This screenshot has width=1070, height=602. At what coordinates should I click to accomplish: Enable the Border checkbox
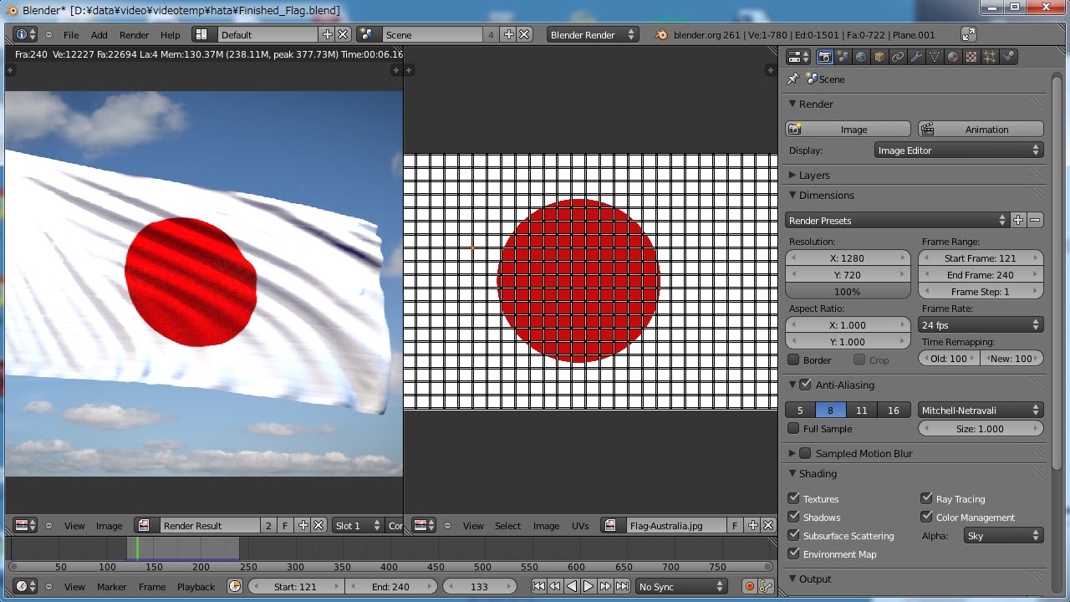tap(794, 360)
